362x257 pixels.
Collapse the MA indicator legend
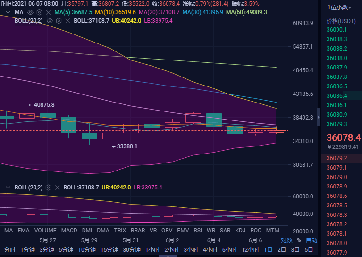pyautogui.click(x=8, y=12)
